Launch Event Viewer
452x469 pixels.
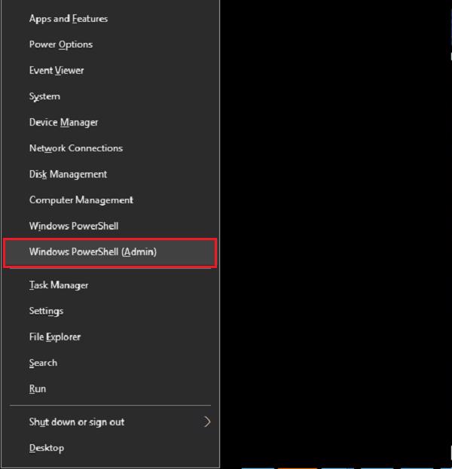point(110,71)
